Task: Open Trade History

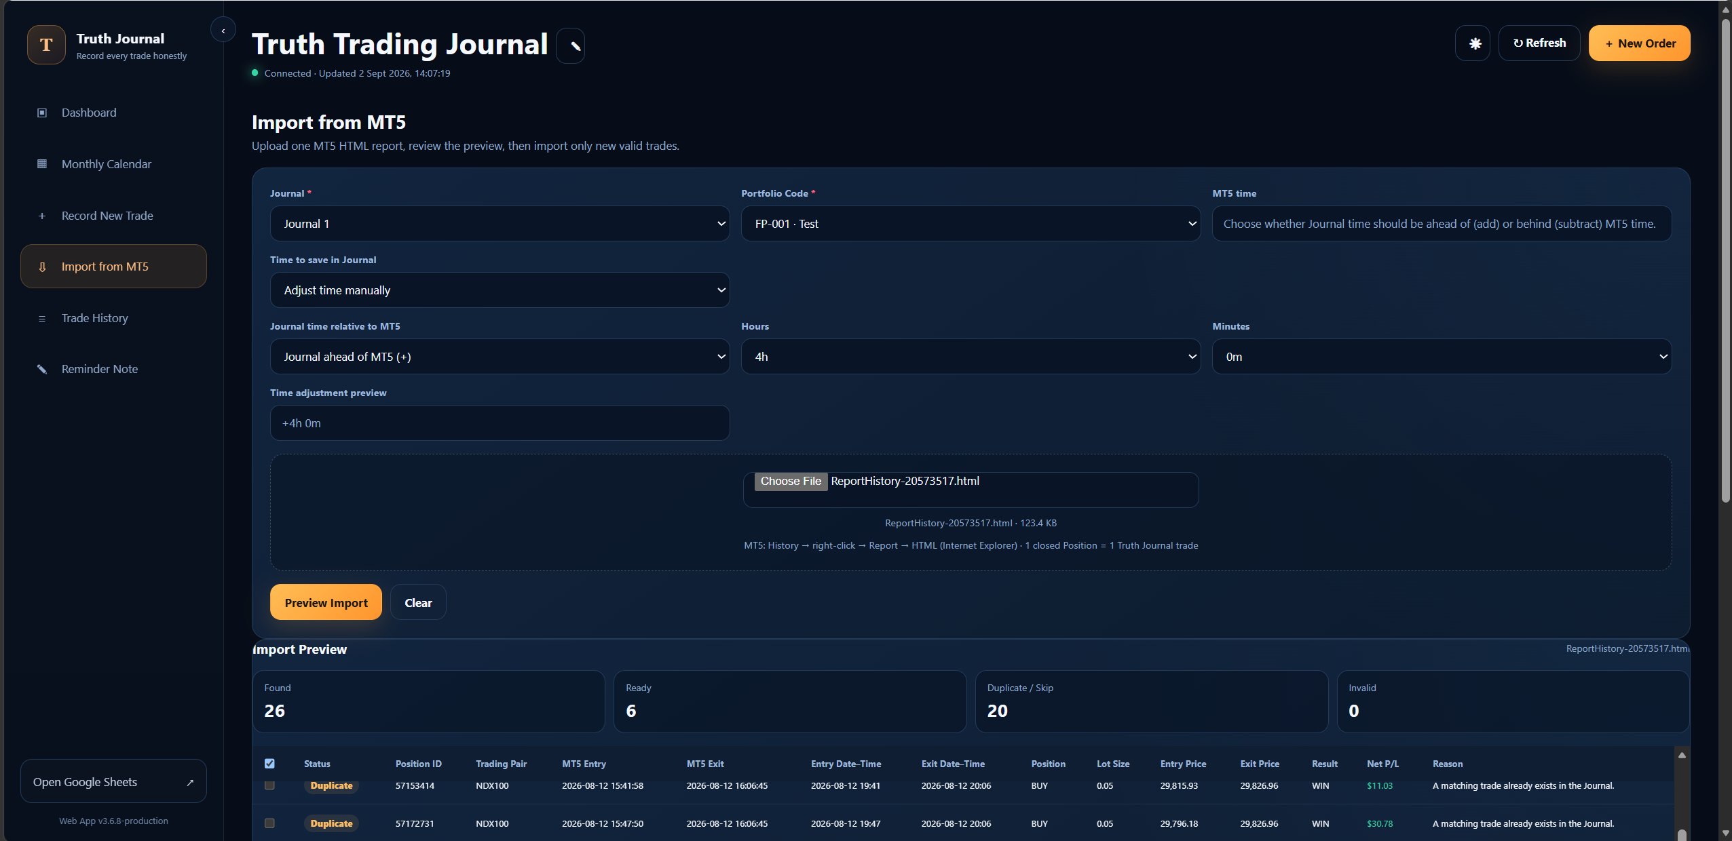Action: (113, 318)
